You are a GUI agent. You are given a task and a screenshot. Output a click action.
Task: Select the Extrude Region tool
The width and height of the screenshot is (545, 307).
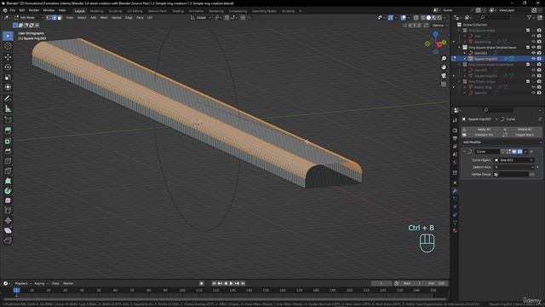[8, 130]
